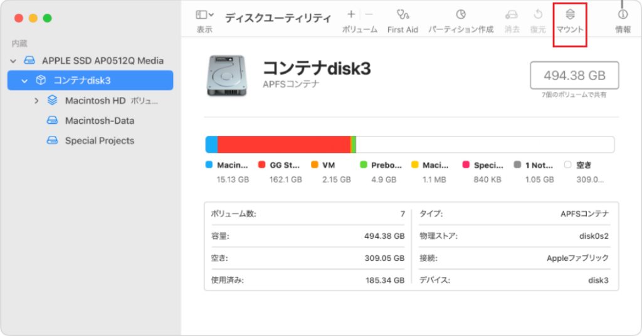
Task: Add a volume with the plus button
Action: 351,14
